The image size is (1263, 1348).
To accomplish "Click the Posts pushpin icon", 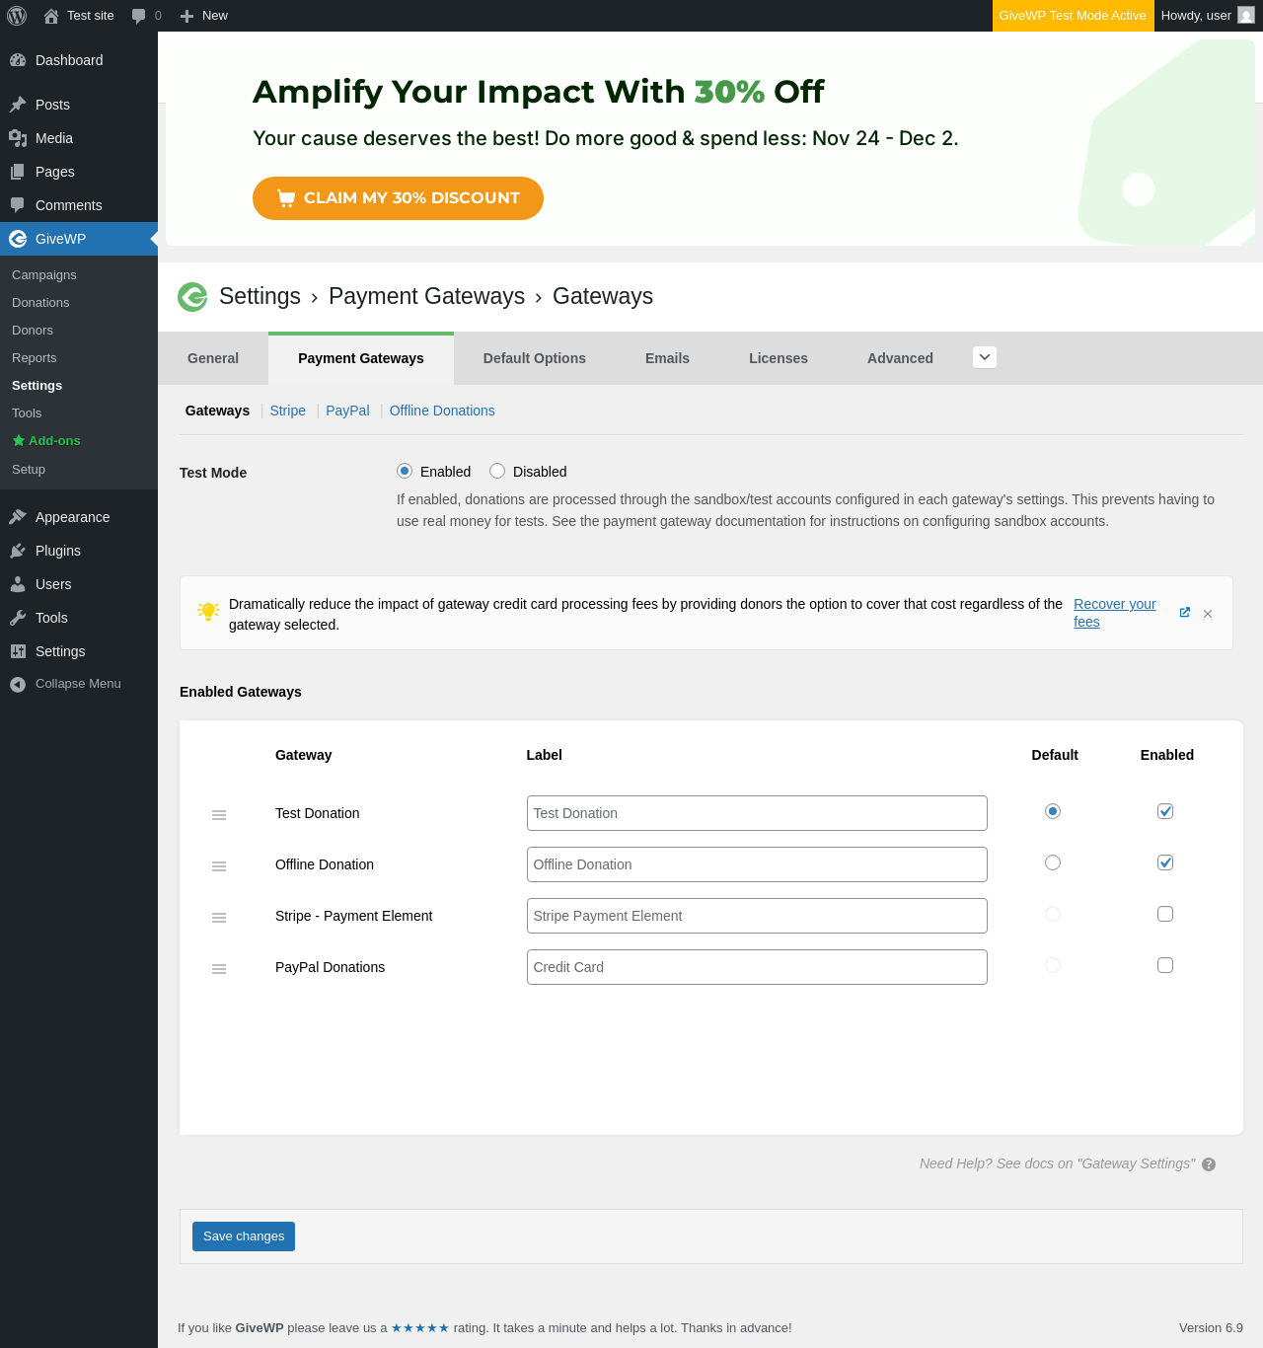I will tap(18, 105).
